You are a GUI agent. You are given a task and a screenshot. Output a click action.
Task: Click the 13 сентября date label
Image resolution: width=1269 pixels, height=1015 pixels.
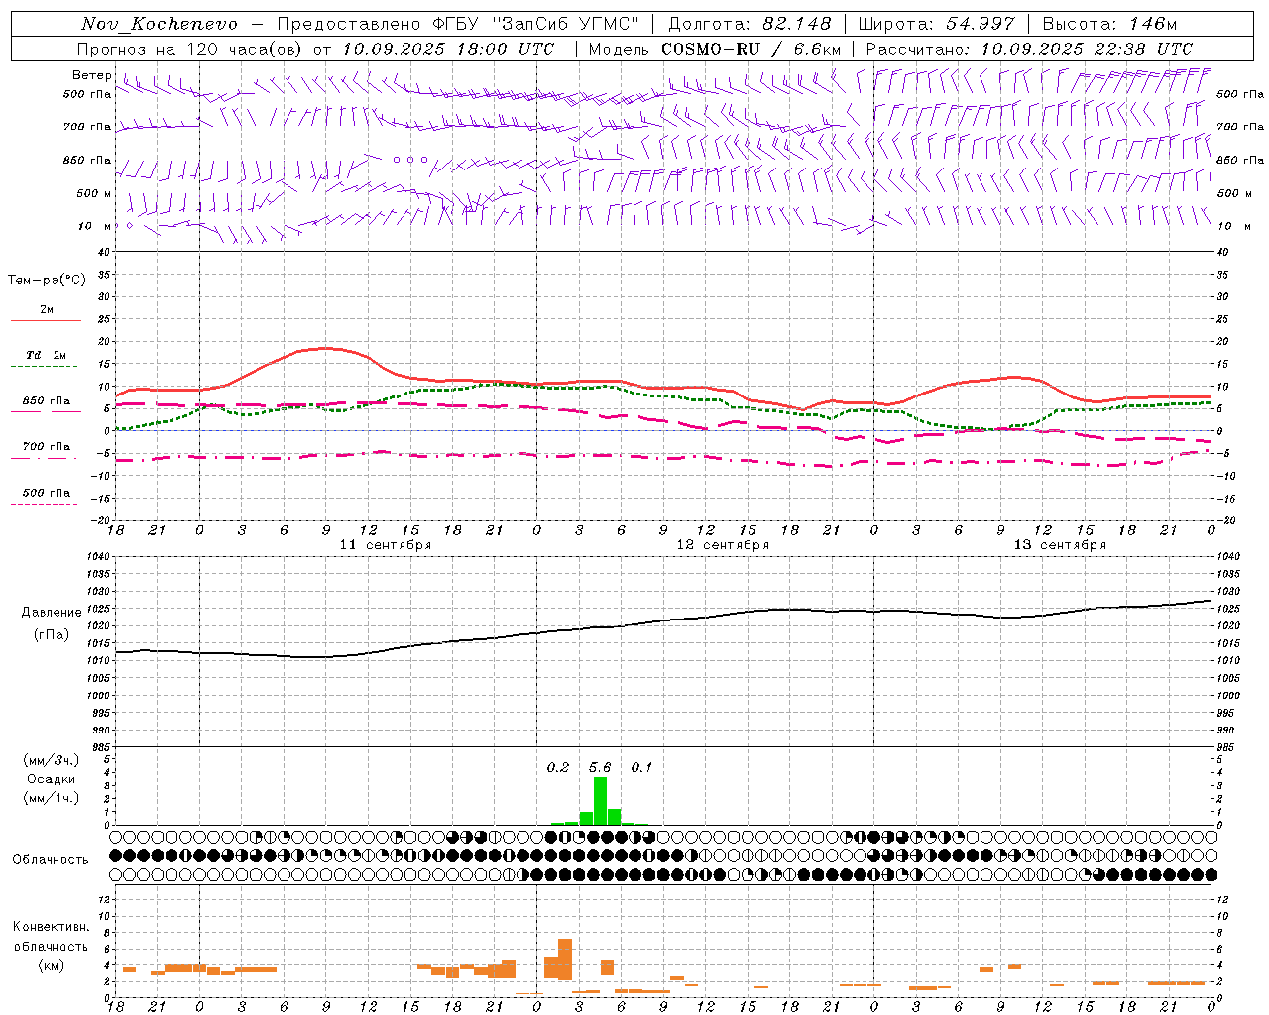[1060, 545]
